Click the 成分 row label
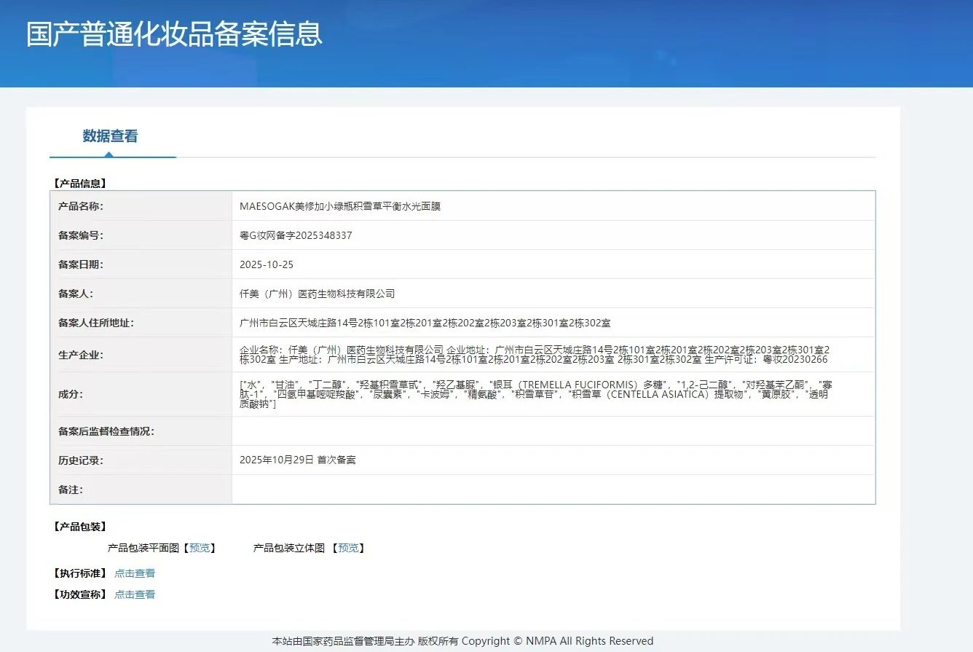 pyautogui.click(x=71, y=394)
